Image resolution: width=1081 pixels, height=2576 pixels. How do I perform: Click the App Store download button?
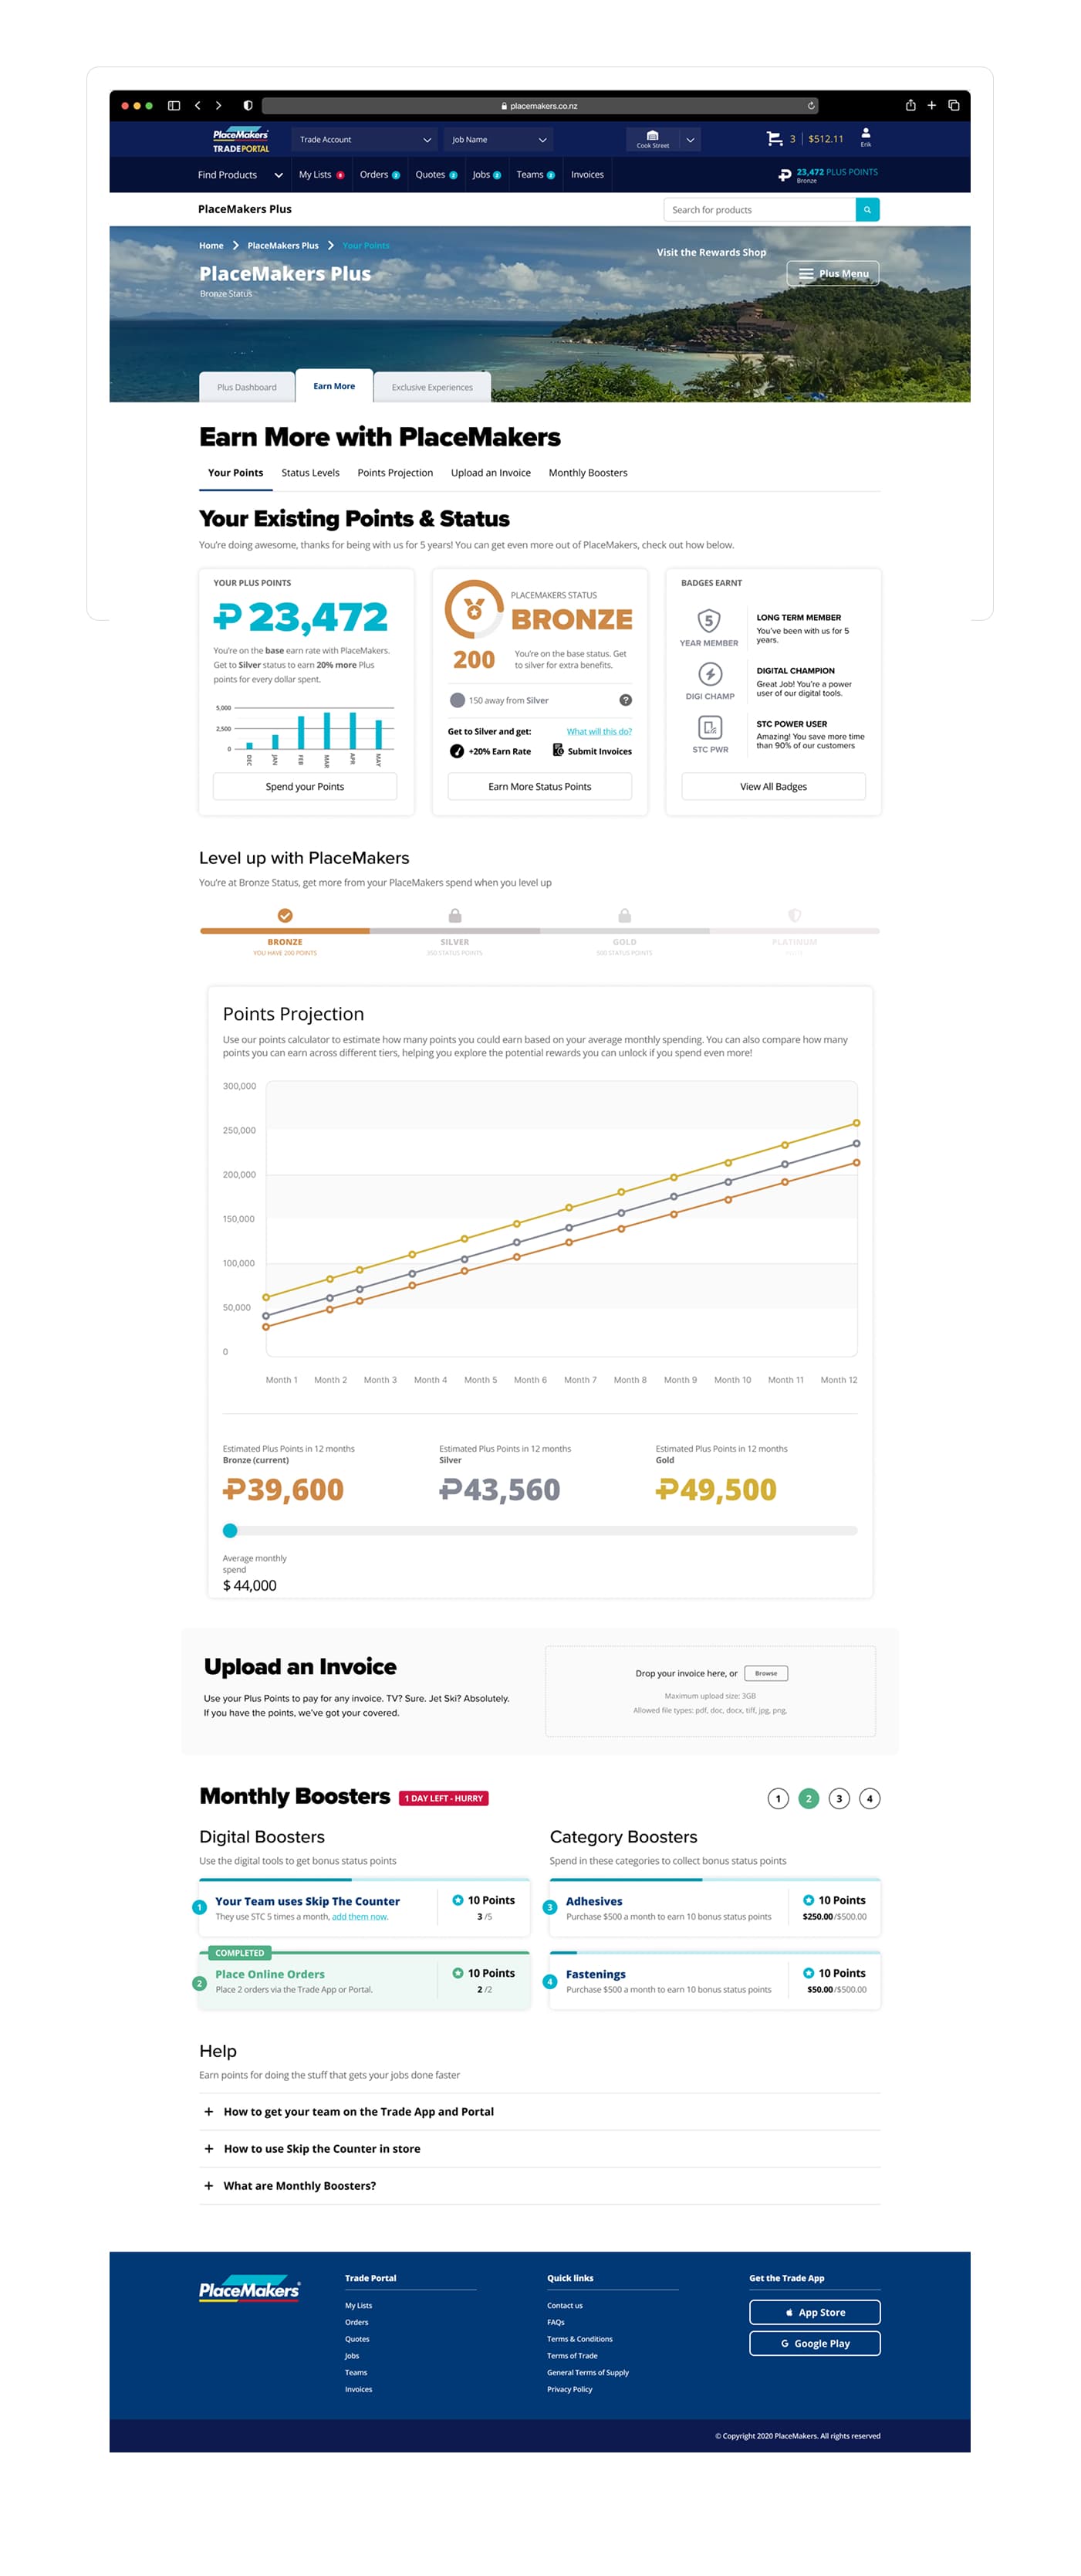coord(816,2312)
